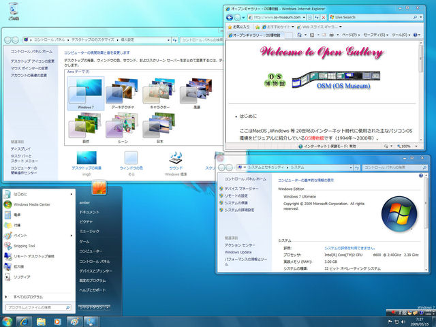436x327 pixels.
Task: Click the デスクトップの背景 thumbnail
Action: (x=87, y=157)
